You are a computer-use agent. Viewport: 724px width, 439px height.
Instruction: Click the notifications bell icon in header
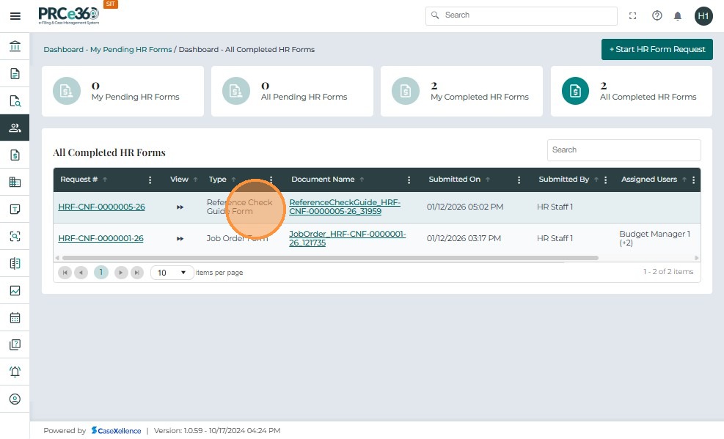(x=678, y=15)
